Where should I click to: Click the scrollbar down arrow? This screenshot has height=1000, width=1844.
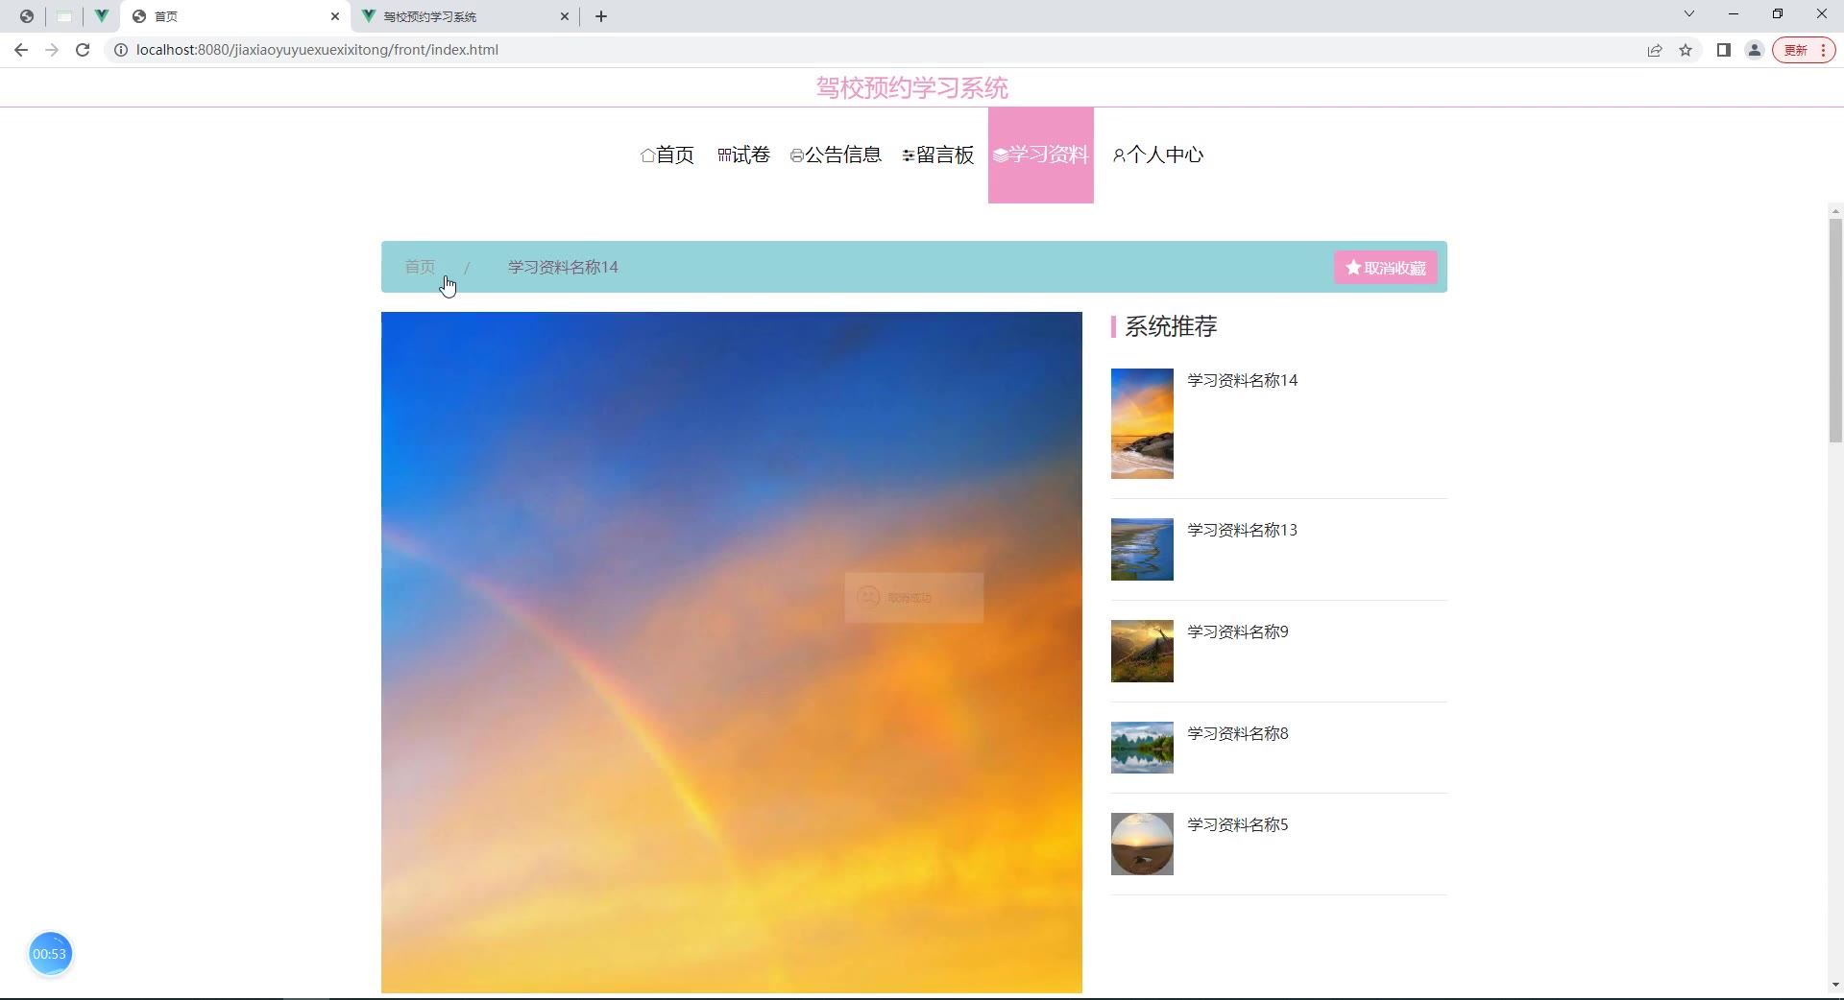1835,985
